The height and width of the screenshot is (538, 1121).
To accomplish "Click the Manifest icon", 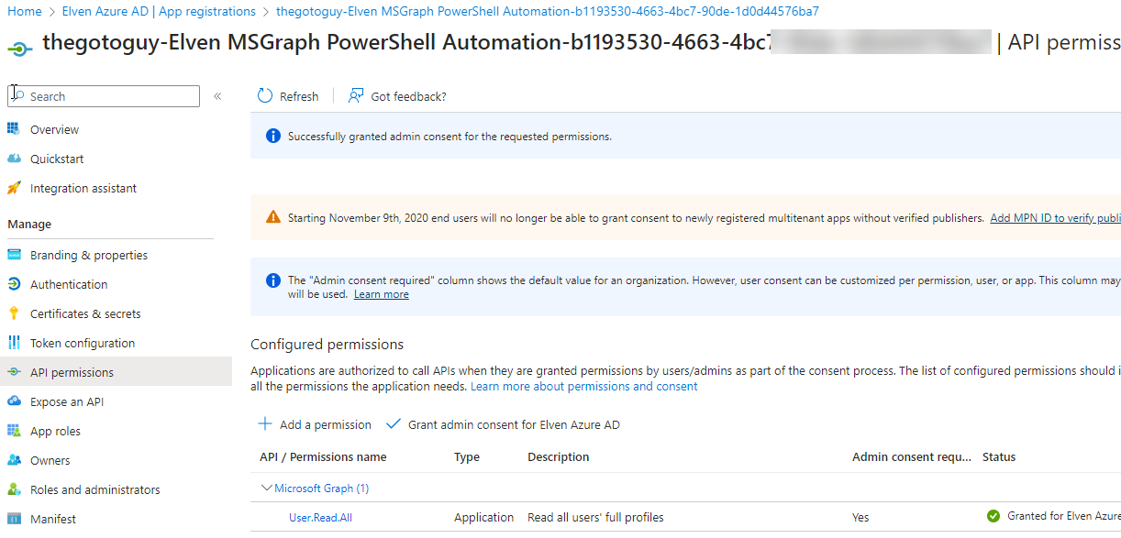I will point(14,519).
